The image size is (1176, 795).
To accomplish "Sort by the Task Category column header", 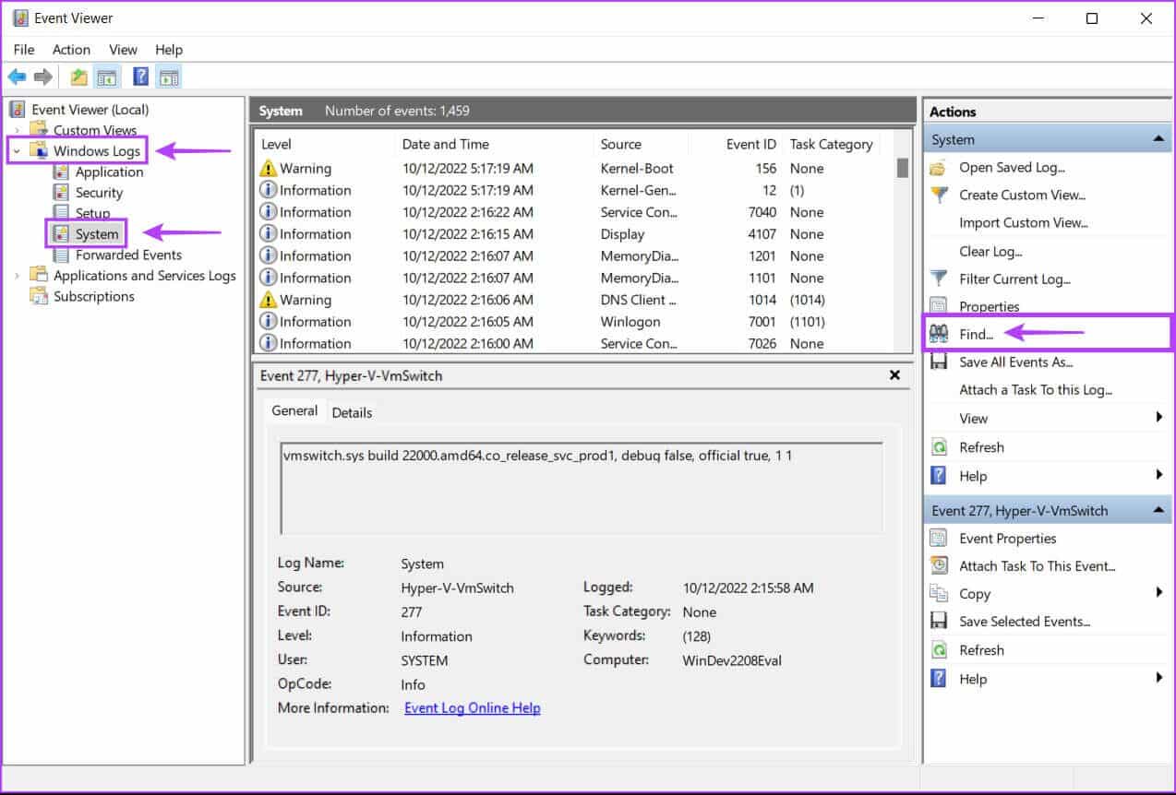I will click(x=832, y=144).
